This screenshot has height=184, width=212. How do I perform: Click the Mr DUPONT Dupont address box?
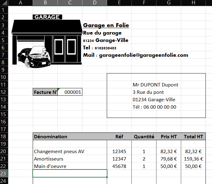[156, 96]
